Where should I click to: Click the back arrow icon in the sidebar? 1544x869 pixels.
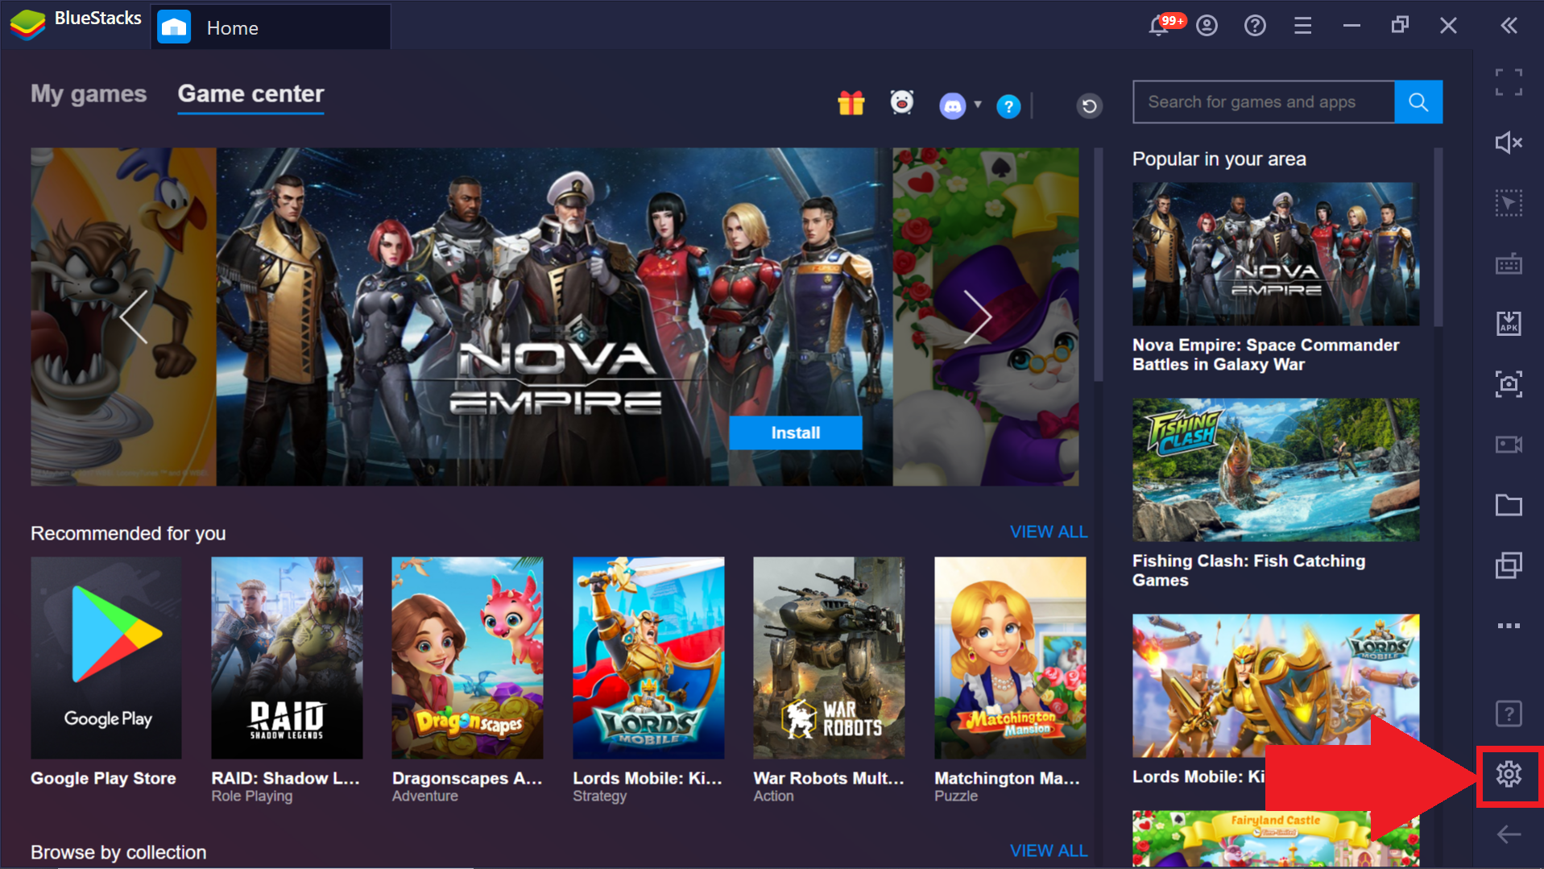coord(1509,834)
